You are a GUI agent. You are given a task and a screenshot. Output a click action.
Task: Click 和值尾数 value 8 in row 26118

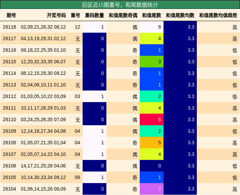pyautogui.click(x=152, y=27)
